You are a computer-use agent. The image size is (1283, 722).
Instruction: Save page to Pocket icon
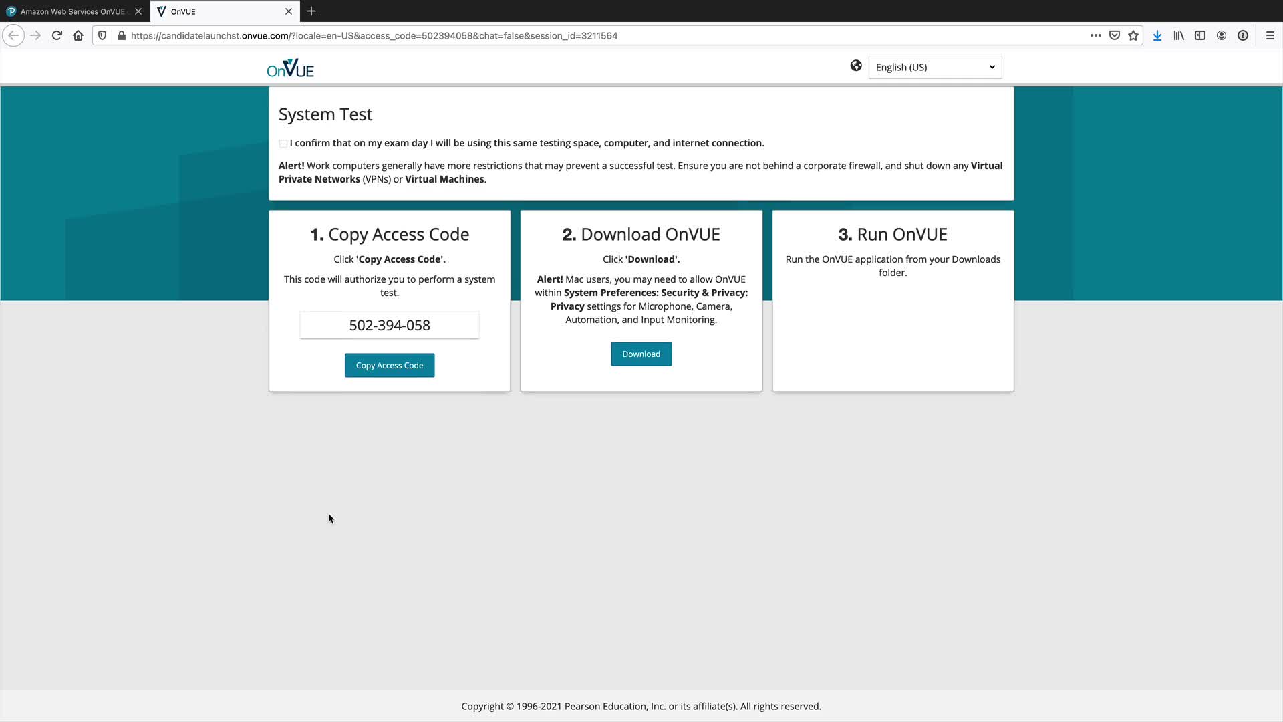pyautogui.click(x=1115, y=35)
